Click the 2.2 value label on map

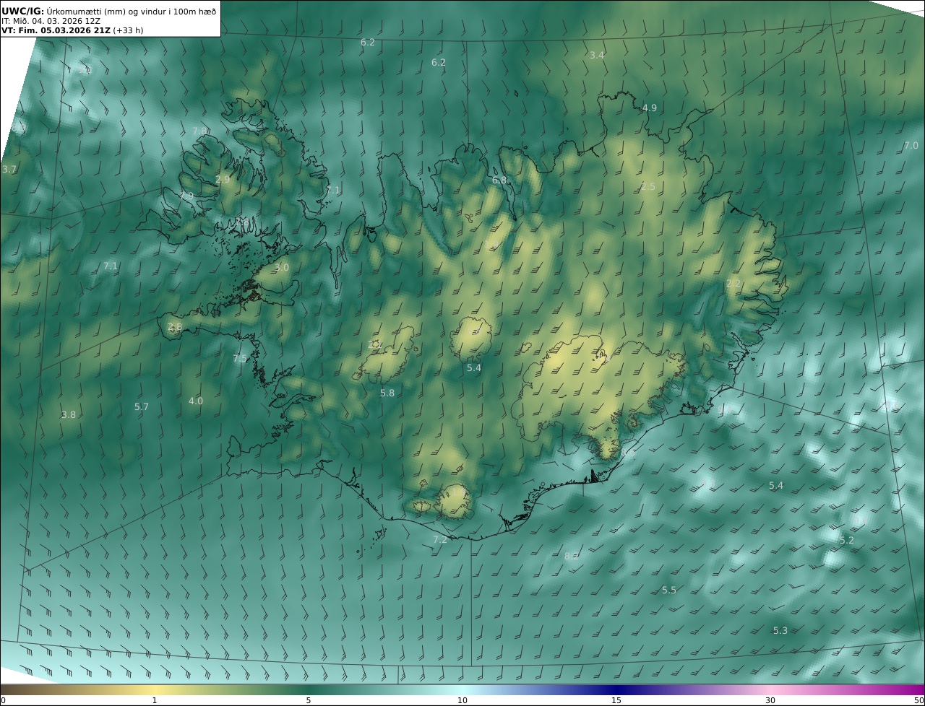[733, 284]
